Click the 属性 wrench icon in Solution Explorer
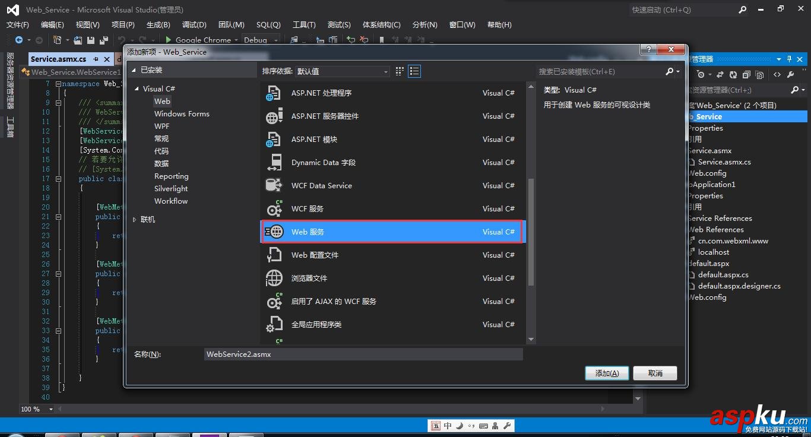 click(x=791, y=74)
